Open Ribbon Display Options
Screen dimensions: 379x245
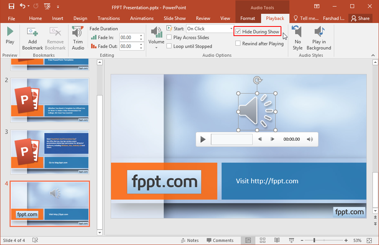pos(317,6)
